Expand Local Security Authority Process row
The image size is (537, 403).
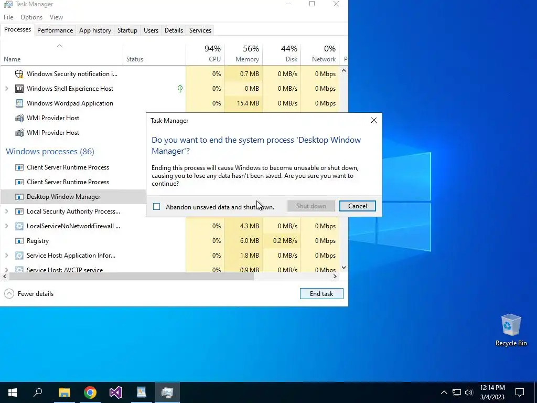(x=6, y=212)
